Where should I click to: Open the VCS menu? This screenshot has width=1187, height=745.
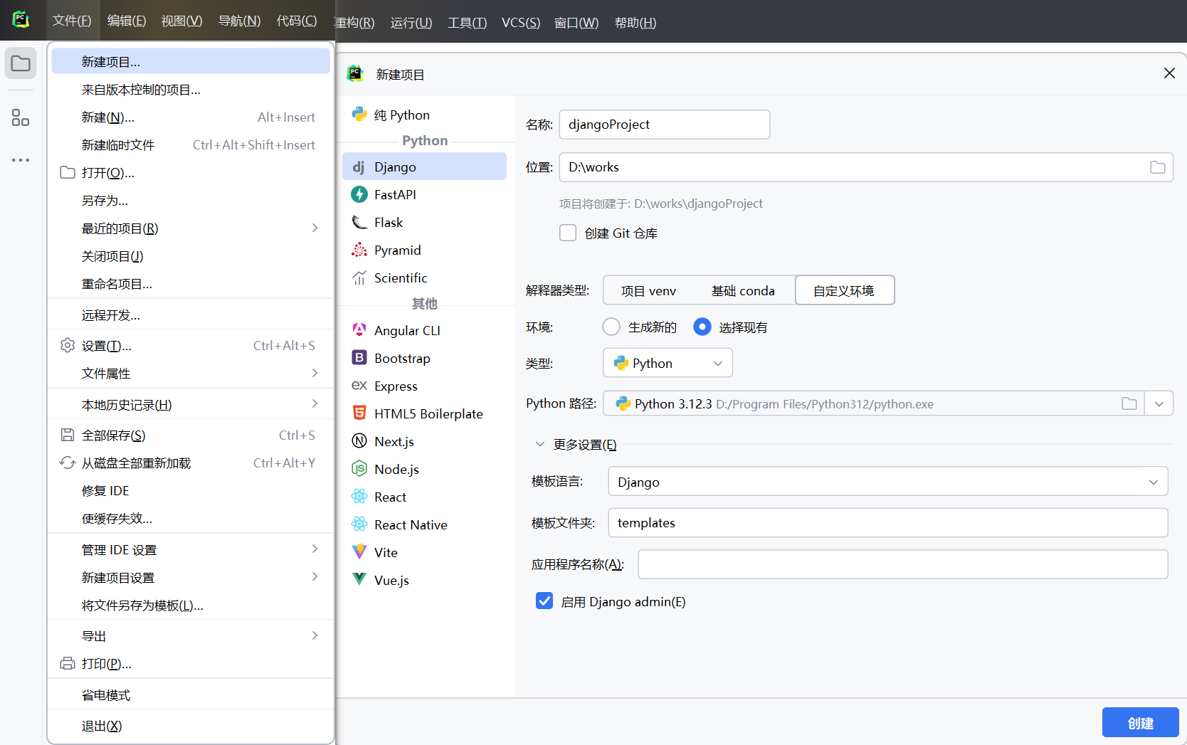pos(521,23)
